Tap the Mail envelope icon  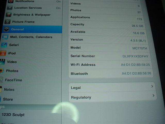click(5, 37)
